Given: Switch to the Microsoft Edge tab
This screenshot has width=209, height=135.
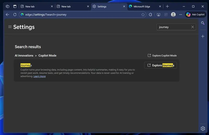Looking at the screenshot, I should coord(144,7).
